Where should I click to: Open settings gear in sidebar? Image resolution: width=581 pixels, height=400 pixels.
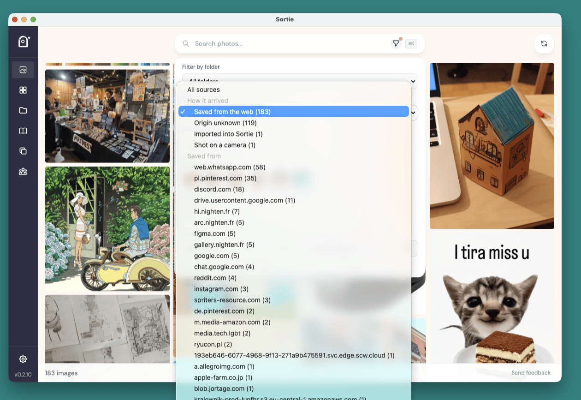(23, 359)
